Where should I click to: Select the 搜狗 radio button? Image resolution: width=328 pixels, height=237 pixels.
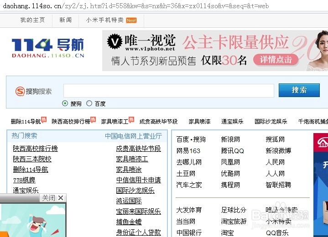point(65,103)
